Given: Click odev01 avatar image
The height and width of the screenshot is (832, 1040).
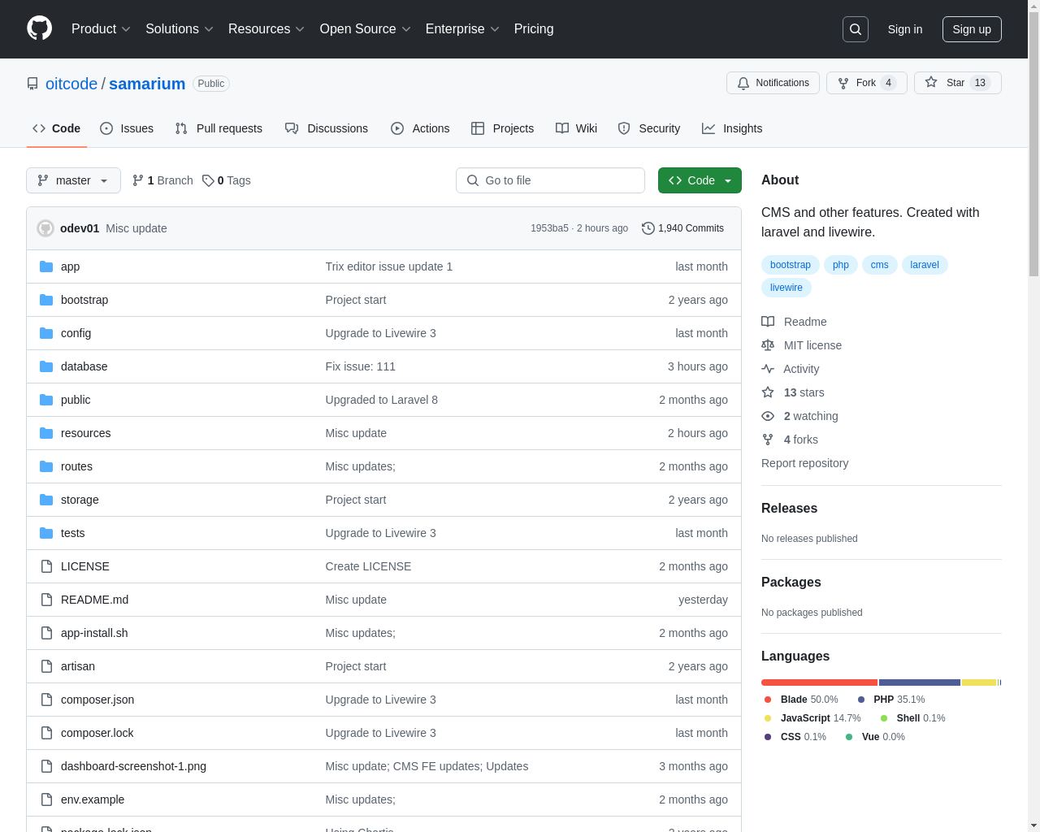Looking at the screenshot, I should click(x=45, y=228).
